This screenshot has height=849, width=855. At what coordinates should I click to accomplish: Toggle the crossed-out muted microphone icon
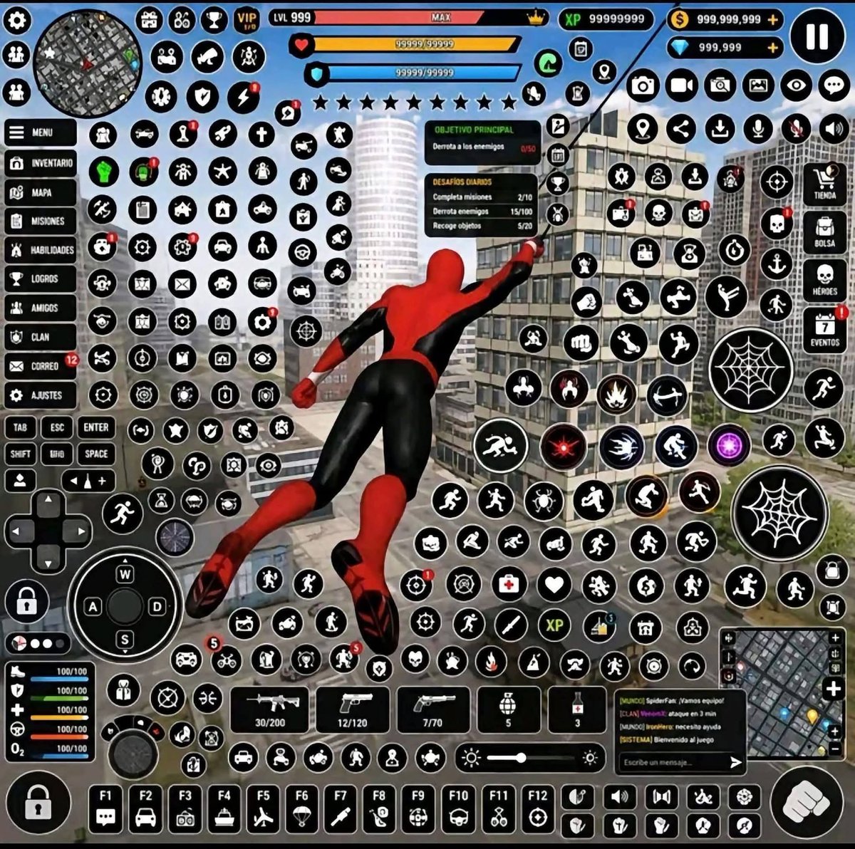(796, 129)
